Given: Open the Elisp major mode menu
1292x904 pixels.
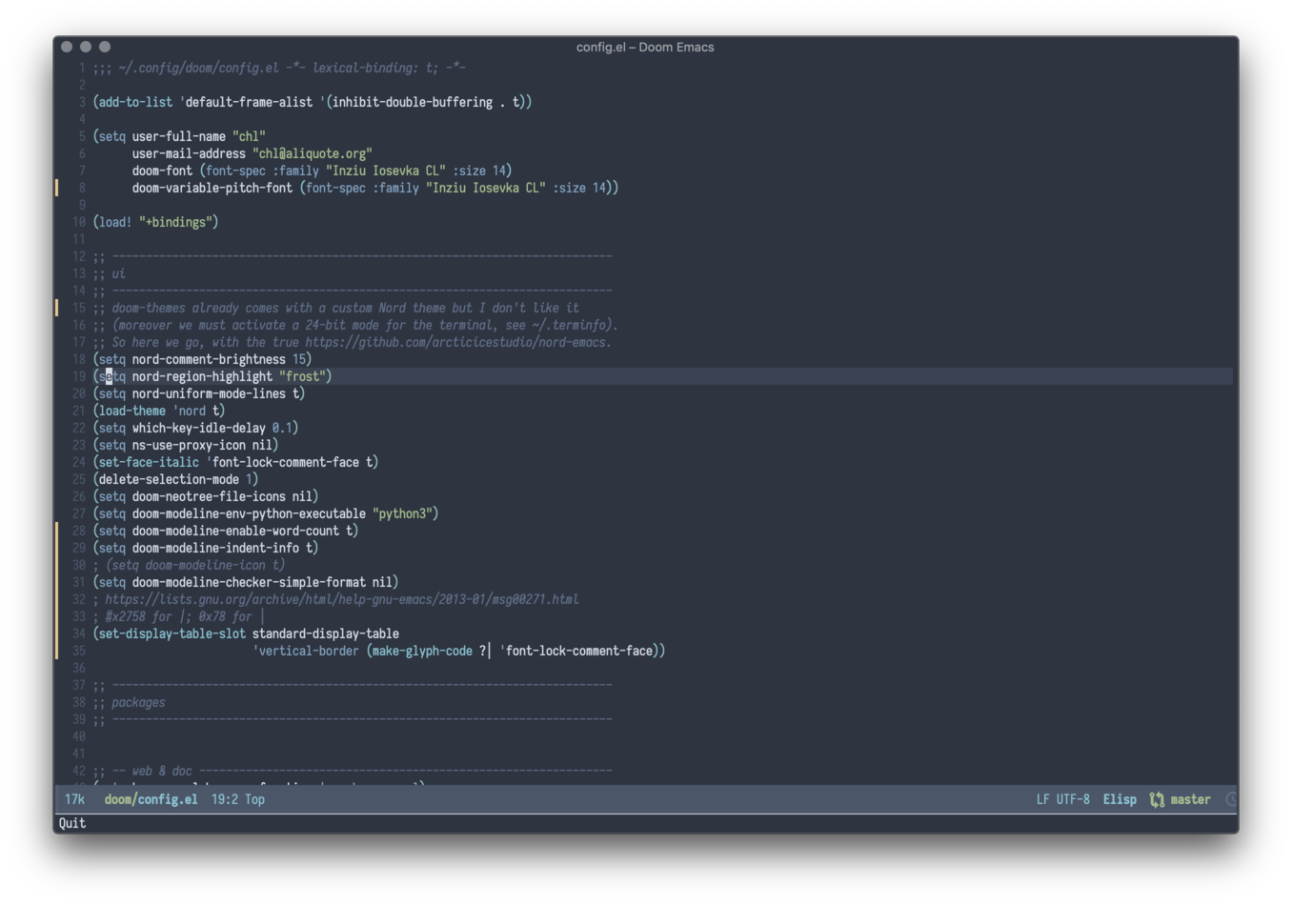Looking at the screenshot, I should pos(1120,800).
